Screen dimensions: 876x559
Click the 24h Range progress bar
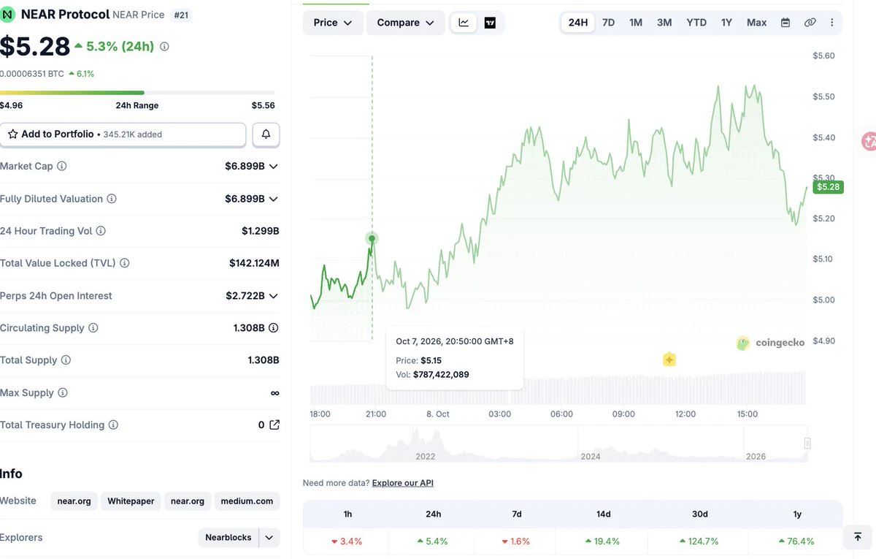tap(137, 93)
